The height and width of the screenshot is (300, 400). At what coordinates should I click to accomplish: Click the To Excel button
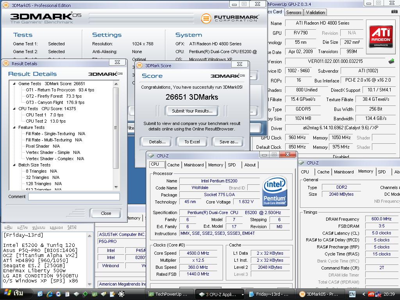point(192,142)
